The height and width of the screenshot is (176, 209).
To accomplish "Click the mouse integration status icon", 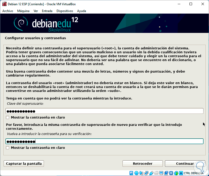I will coord(176,173).
